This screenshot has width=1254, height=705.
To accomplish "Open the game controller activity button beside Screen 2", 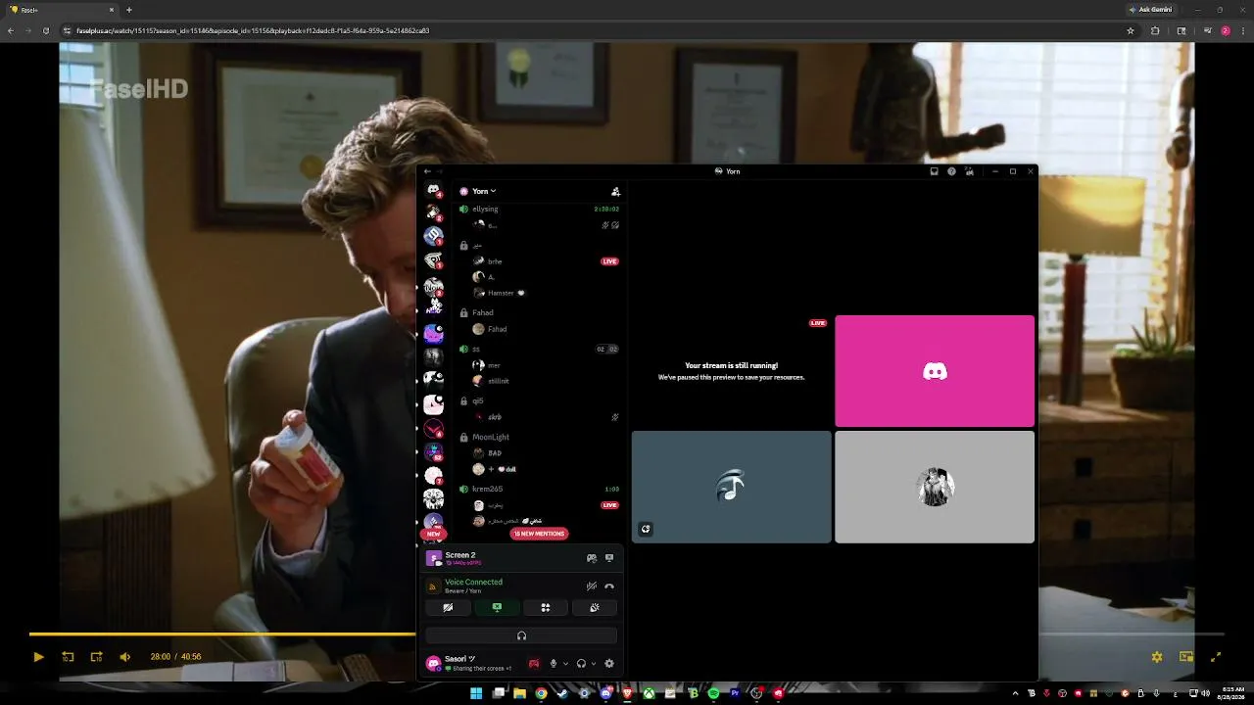I will tap(592, 558).
